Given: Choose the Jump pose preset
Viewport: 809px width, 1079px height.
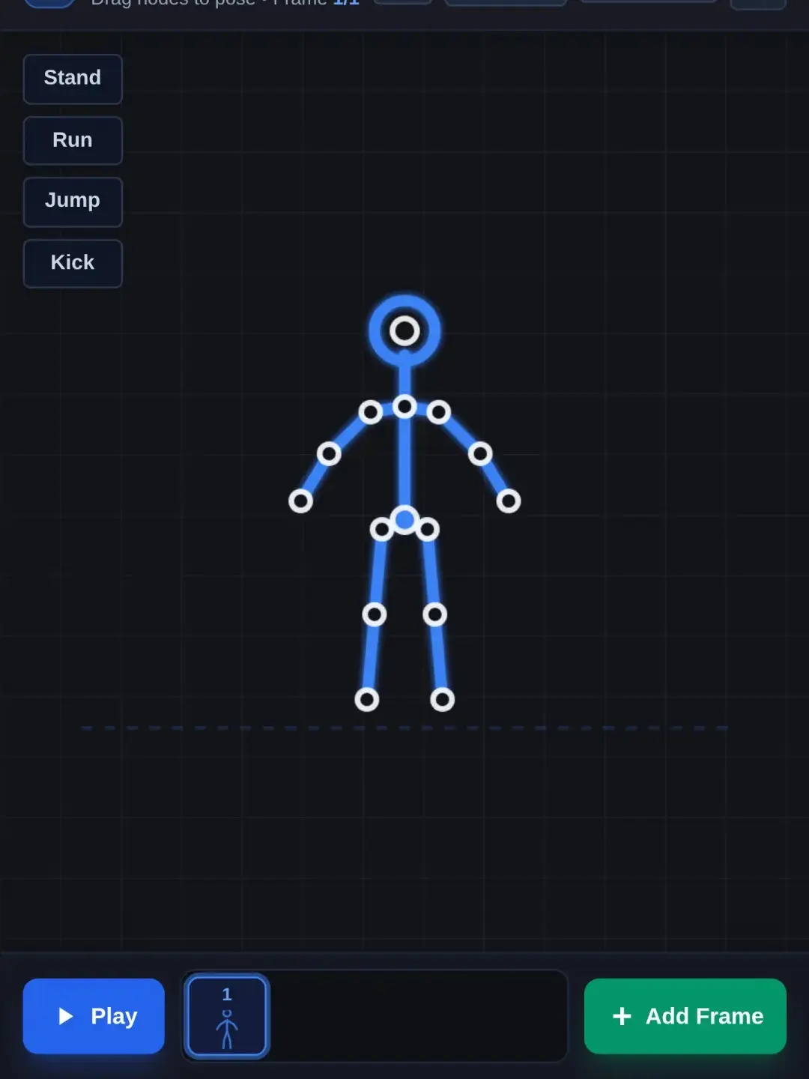Looking at the screenshot, I should coord(73,202).
